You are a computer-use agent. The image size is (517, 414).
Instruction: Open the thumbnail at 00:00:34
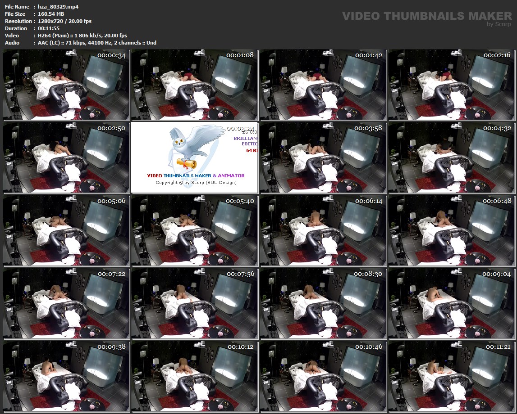point(66,85)
